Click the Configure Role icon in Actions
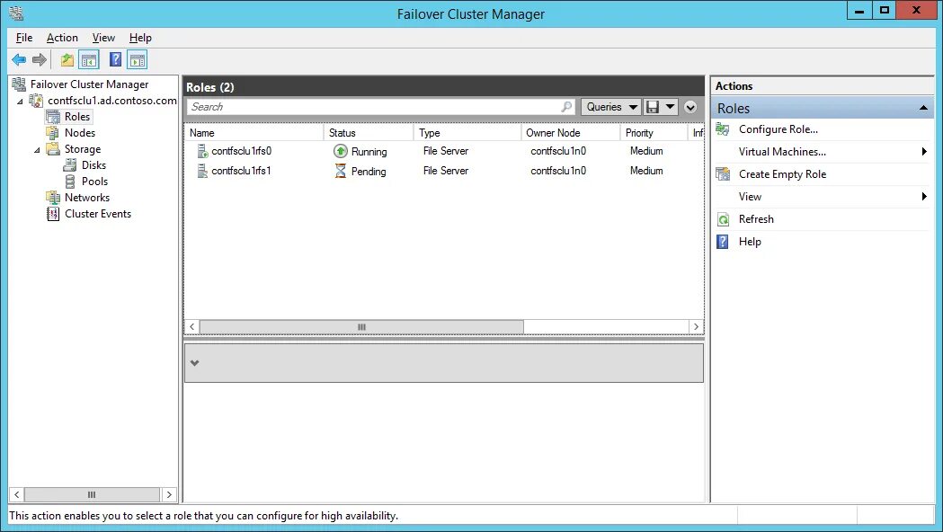The width and height of the screenshot is (943, 532). pos(723,129)
